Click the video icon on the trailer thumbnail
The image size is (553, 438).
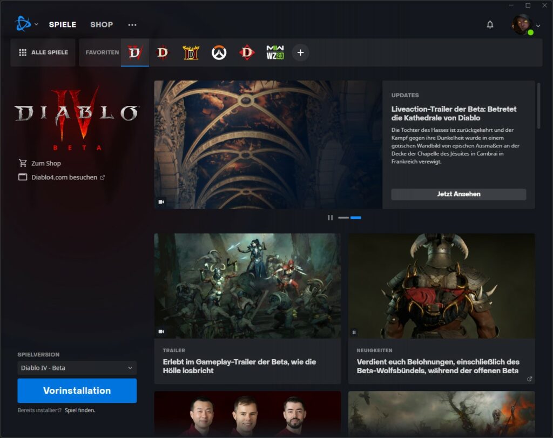(161, 332)
